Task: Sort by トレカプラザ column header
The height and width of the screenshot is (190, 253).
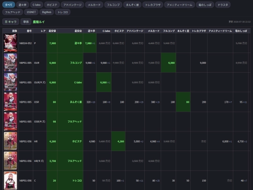Action: tap(199, 31)
